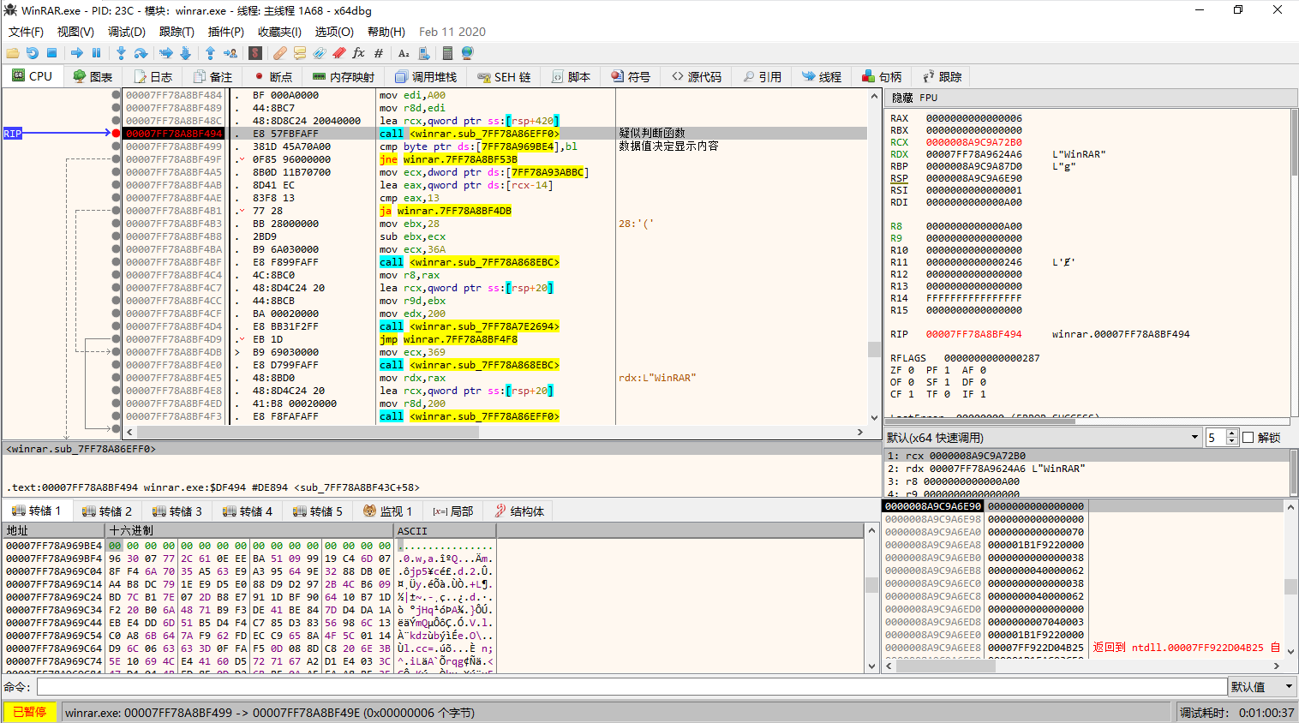The height and width of the screenshot is (723, 1299).
Task: Click the 已暂停 status label
Action: point(30,712)
